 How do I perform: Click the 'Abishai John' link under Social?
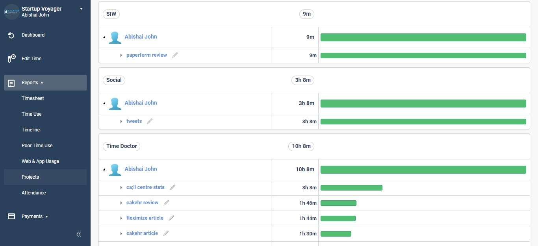[141, 103]
